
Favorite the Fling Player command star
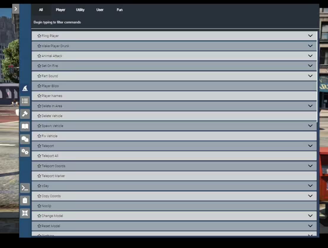39,36
